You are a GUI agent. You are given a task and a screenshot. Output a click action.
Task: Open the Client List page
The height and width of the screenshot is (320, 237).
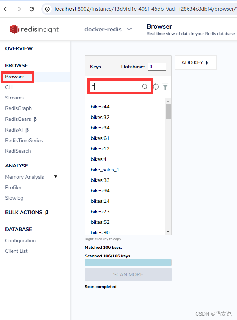click(x=16, y=251)
